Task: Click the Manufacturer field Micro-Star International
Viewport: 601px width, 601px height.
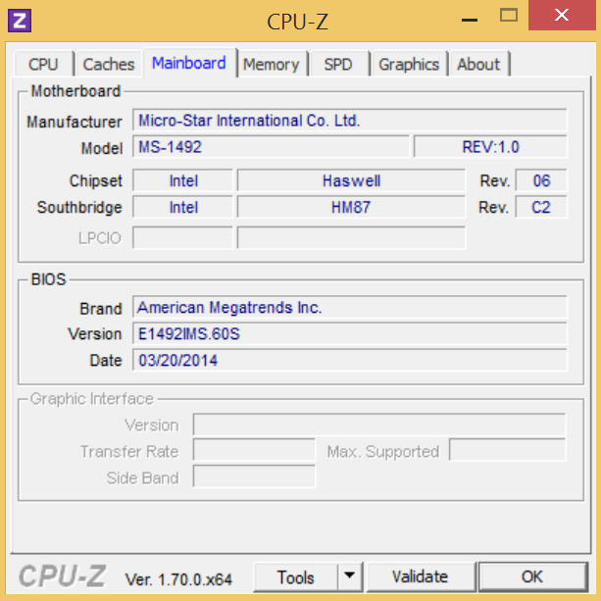Action: (x=349, y=121)
